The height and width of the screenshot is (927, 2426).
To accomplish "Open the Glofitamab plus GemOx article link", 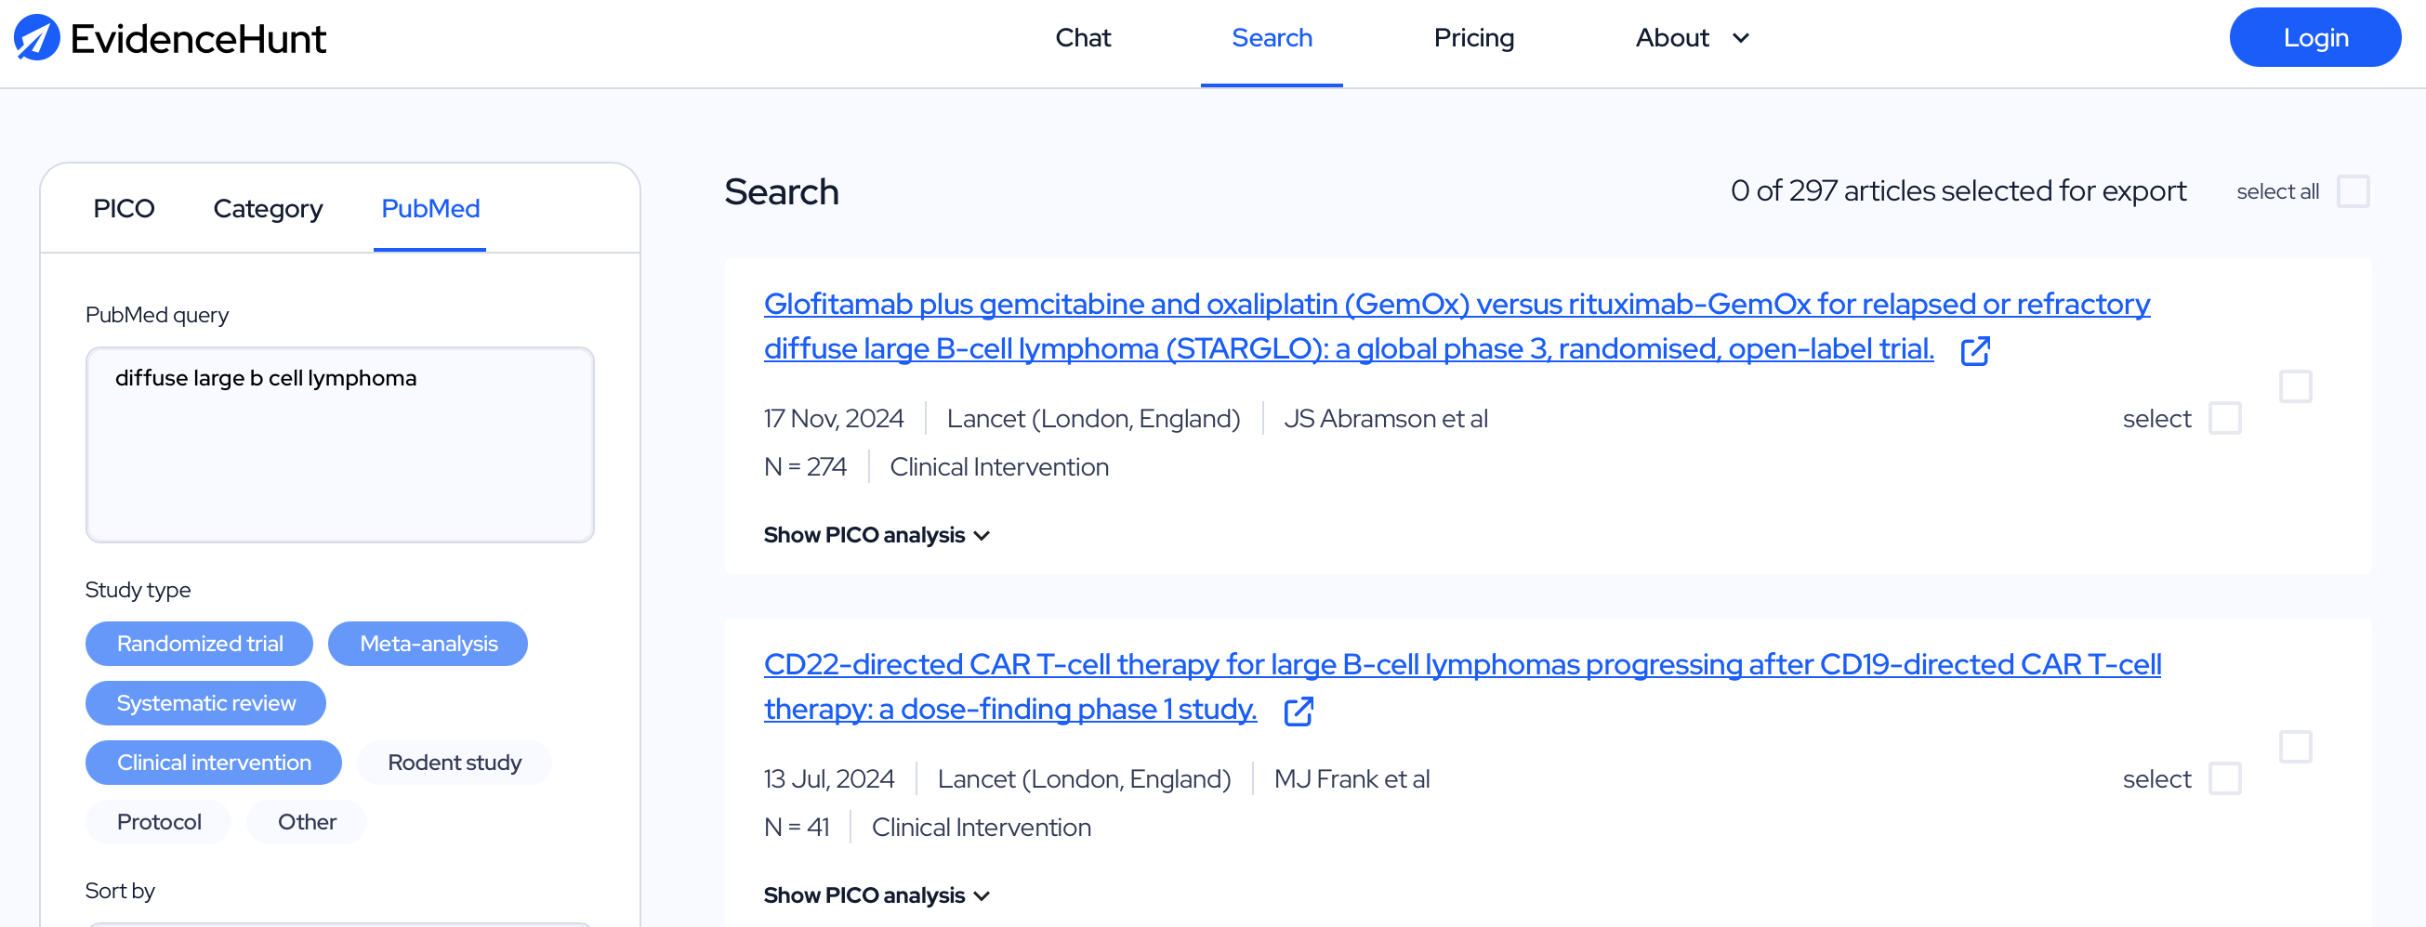I will [x=1456, y=326].
